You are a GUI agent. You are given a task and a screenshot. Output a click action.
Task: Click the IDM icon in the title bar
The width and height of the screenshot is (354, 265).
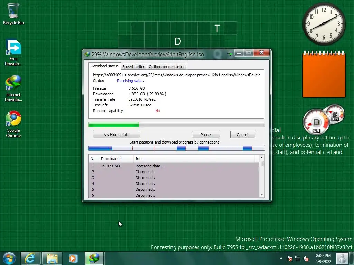(87, 54)
